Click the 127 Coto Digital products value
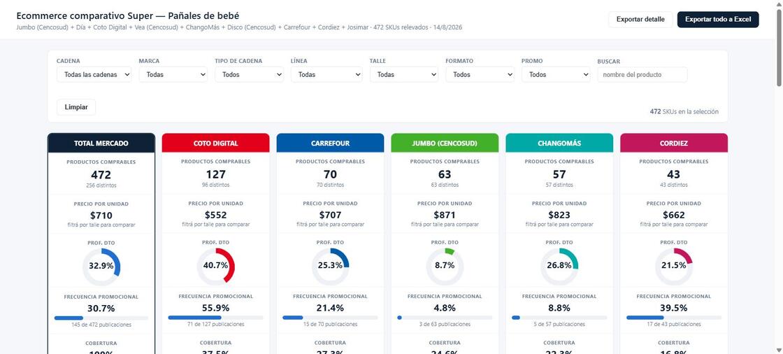 pos(216,174)
